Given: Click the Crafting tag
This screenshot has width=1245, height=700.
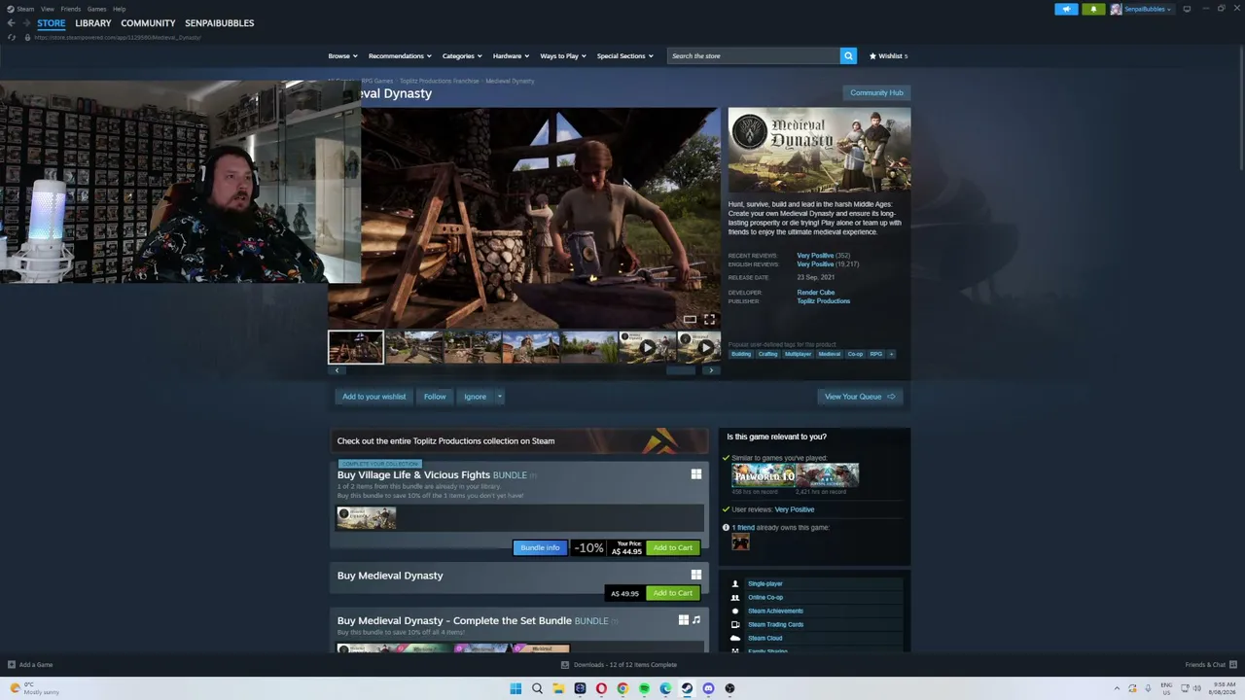Looking at the screenshot, I should click(x=768, y=354).
